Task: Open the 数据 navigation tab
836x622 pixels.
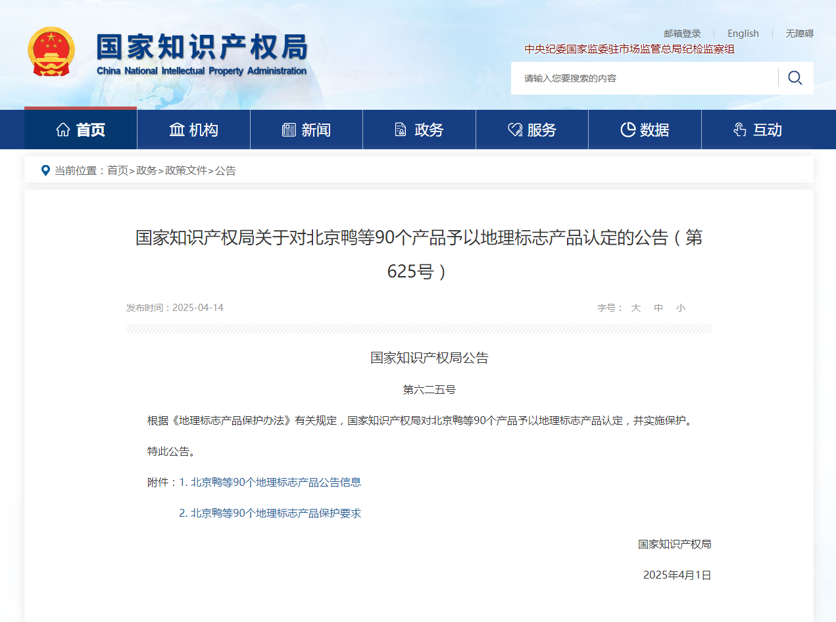Action: coord(645,130)
